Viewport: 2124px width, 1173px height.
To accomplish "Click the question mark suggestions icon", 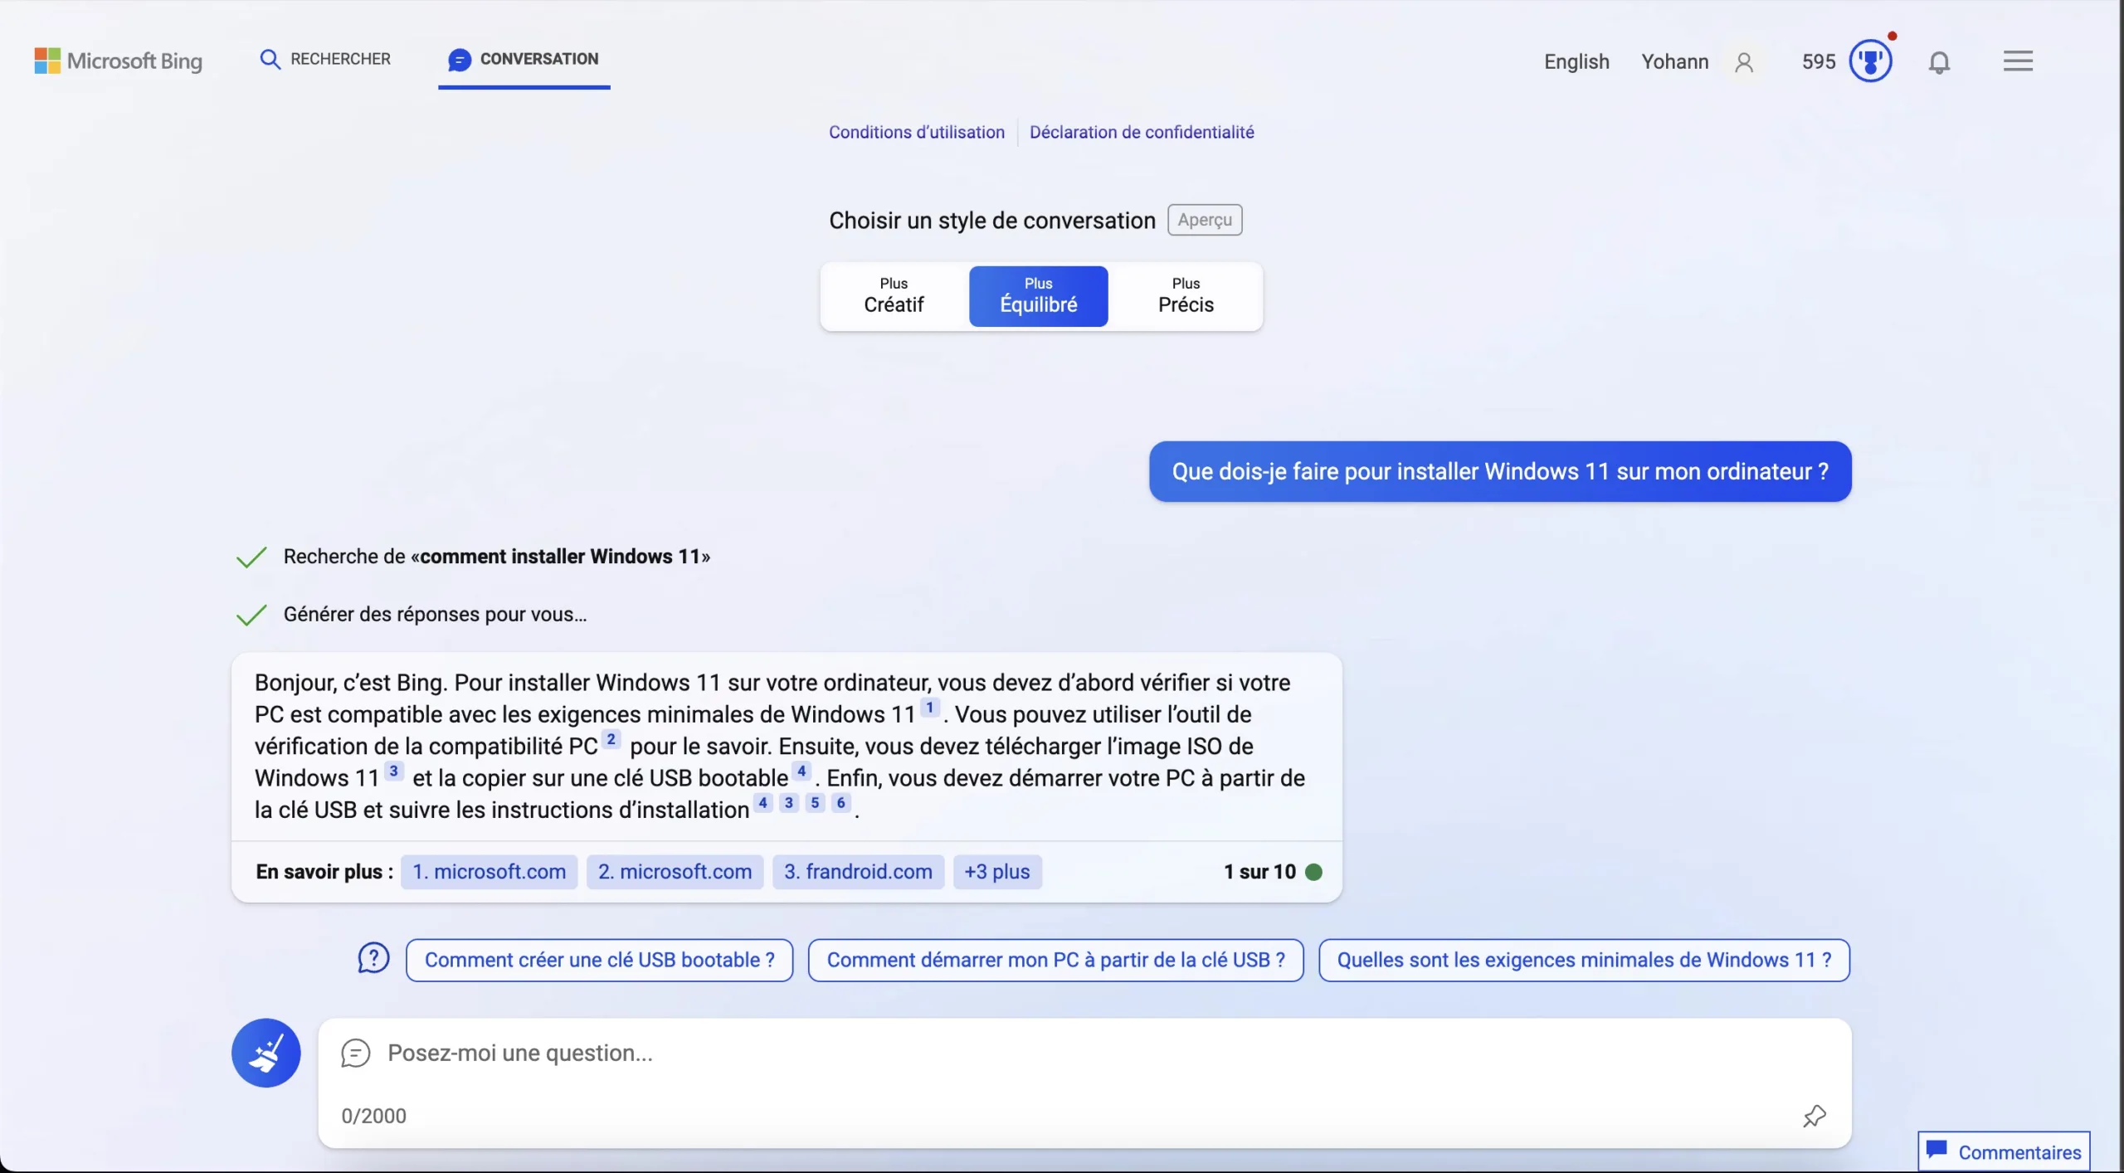I will click(x=373, y=958).
